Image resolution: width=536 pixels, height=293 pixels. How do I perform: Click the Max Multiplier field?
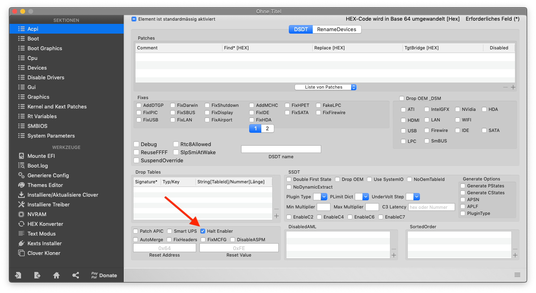[x=372, y=207]
